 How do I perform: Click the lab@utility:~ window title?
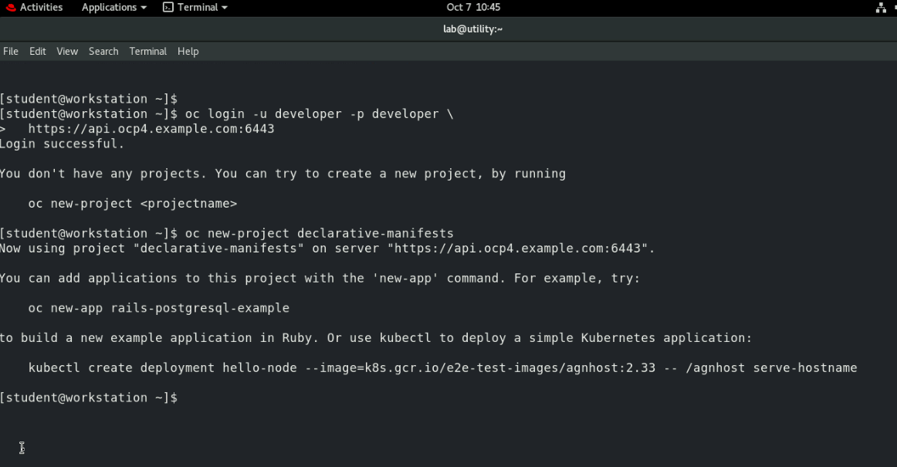tap(472, 29)
